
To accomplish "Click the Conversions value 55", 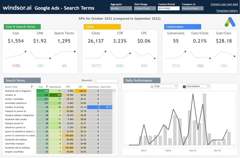I will click(176, 41).
